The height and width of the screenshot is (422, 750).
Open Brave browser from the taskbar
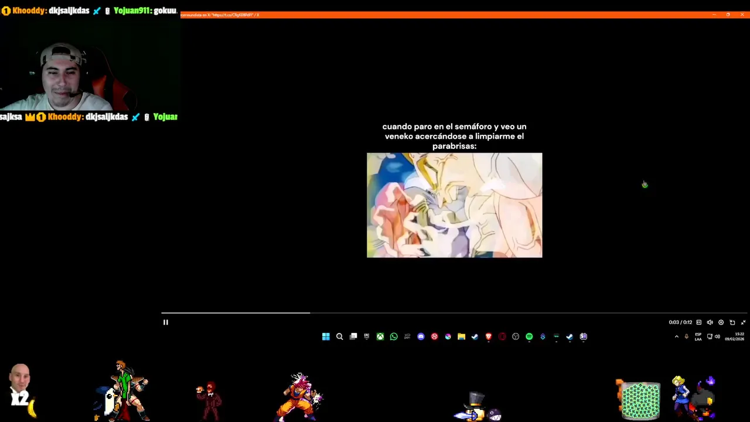click(488, 336)
